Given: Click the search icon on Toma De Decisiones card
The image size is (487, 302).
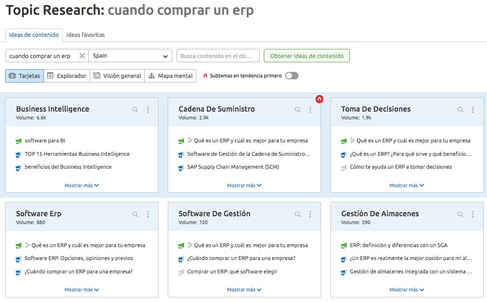Looking at the screenshot, I should (460, 110).
